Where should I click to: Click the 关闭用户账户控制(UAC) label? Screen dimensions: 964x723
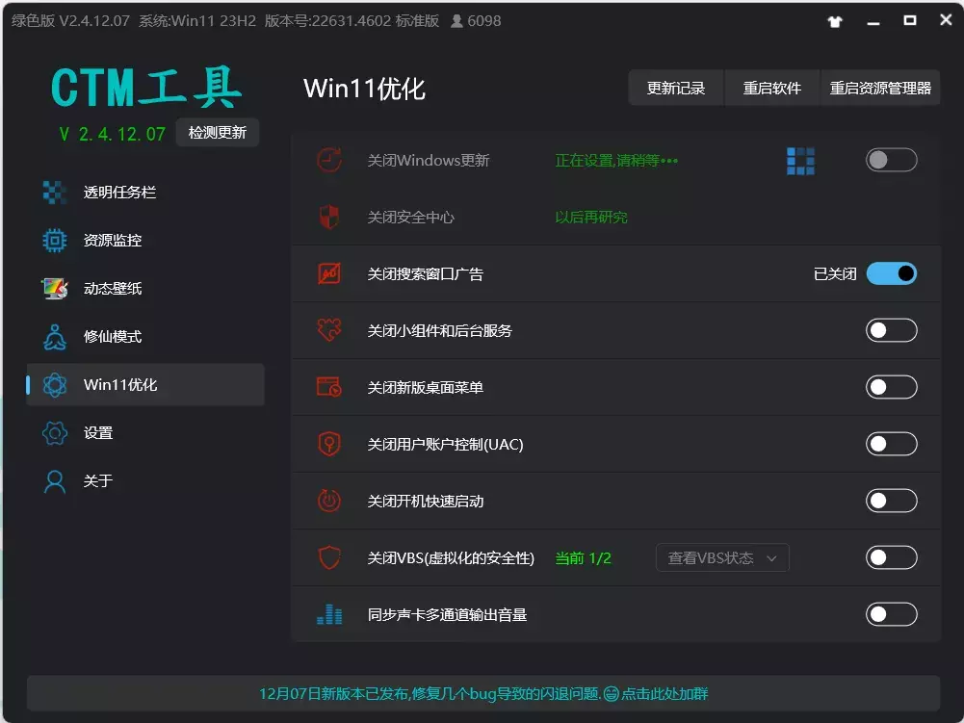tap(445, 445)
